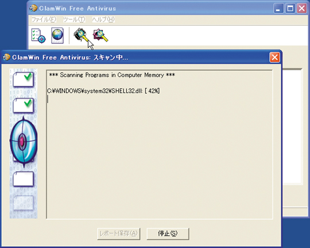Click the ClamWin logo in main title bar
Viewport: 310px width, 248px height.
click(x=33, y=8)
